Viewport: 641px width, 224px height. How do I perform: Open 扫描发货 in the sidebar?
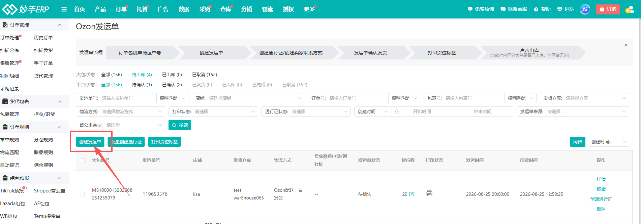point(43,50)
